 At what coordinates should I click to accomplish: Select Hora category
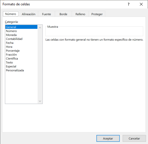pos(21,47)
